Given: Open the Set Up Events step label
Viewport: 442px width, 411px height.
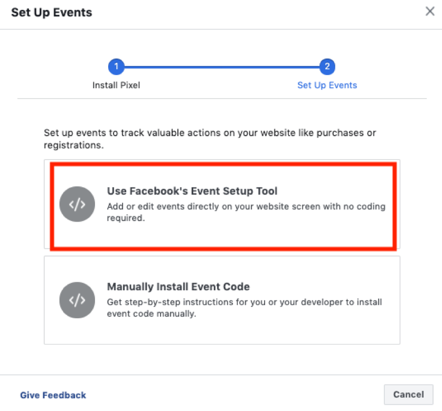Looking at the screenshot, I should coord(327,85).
